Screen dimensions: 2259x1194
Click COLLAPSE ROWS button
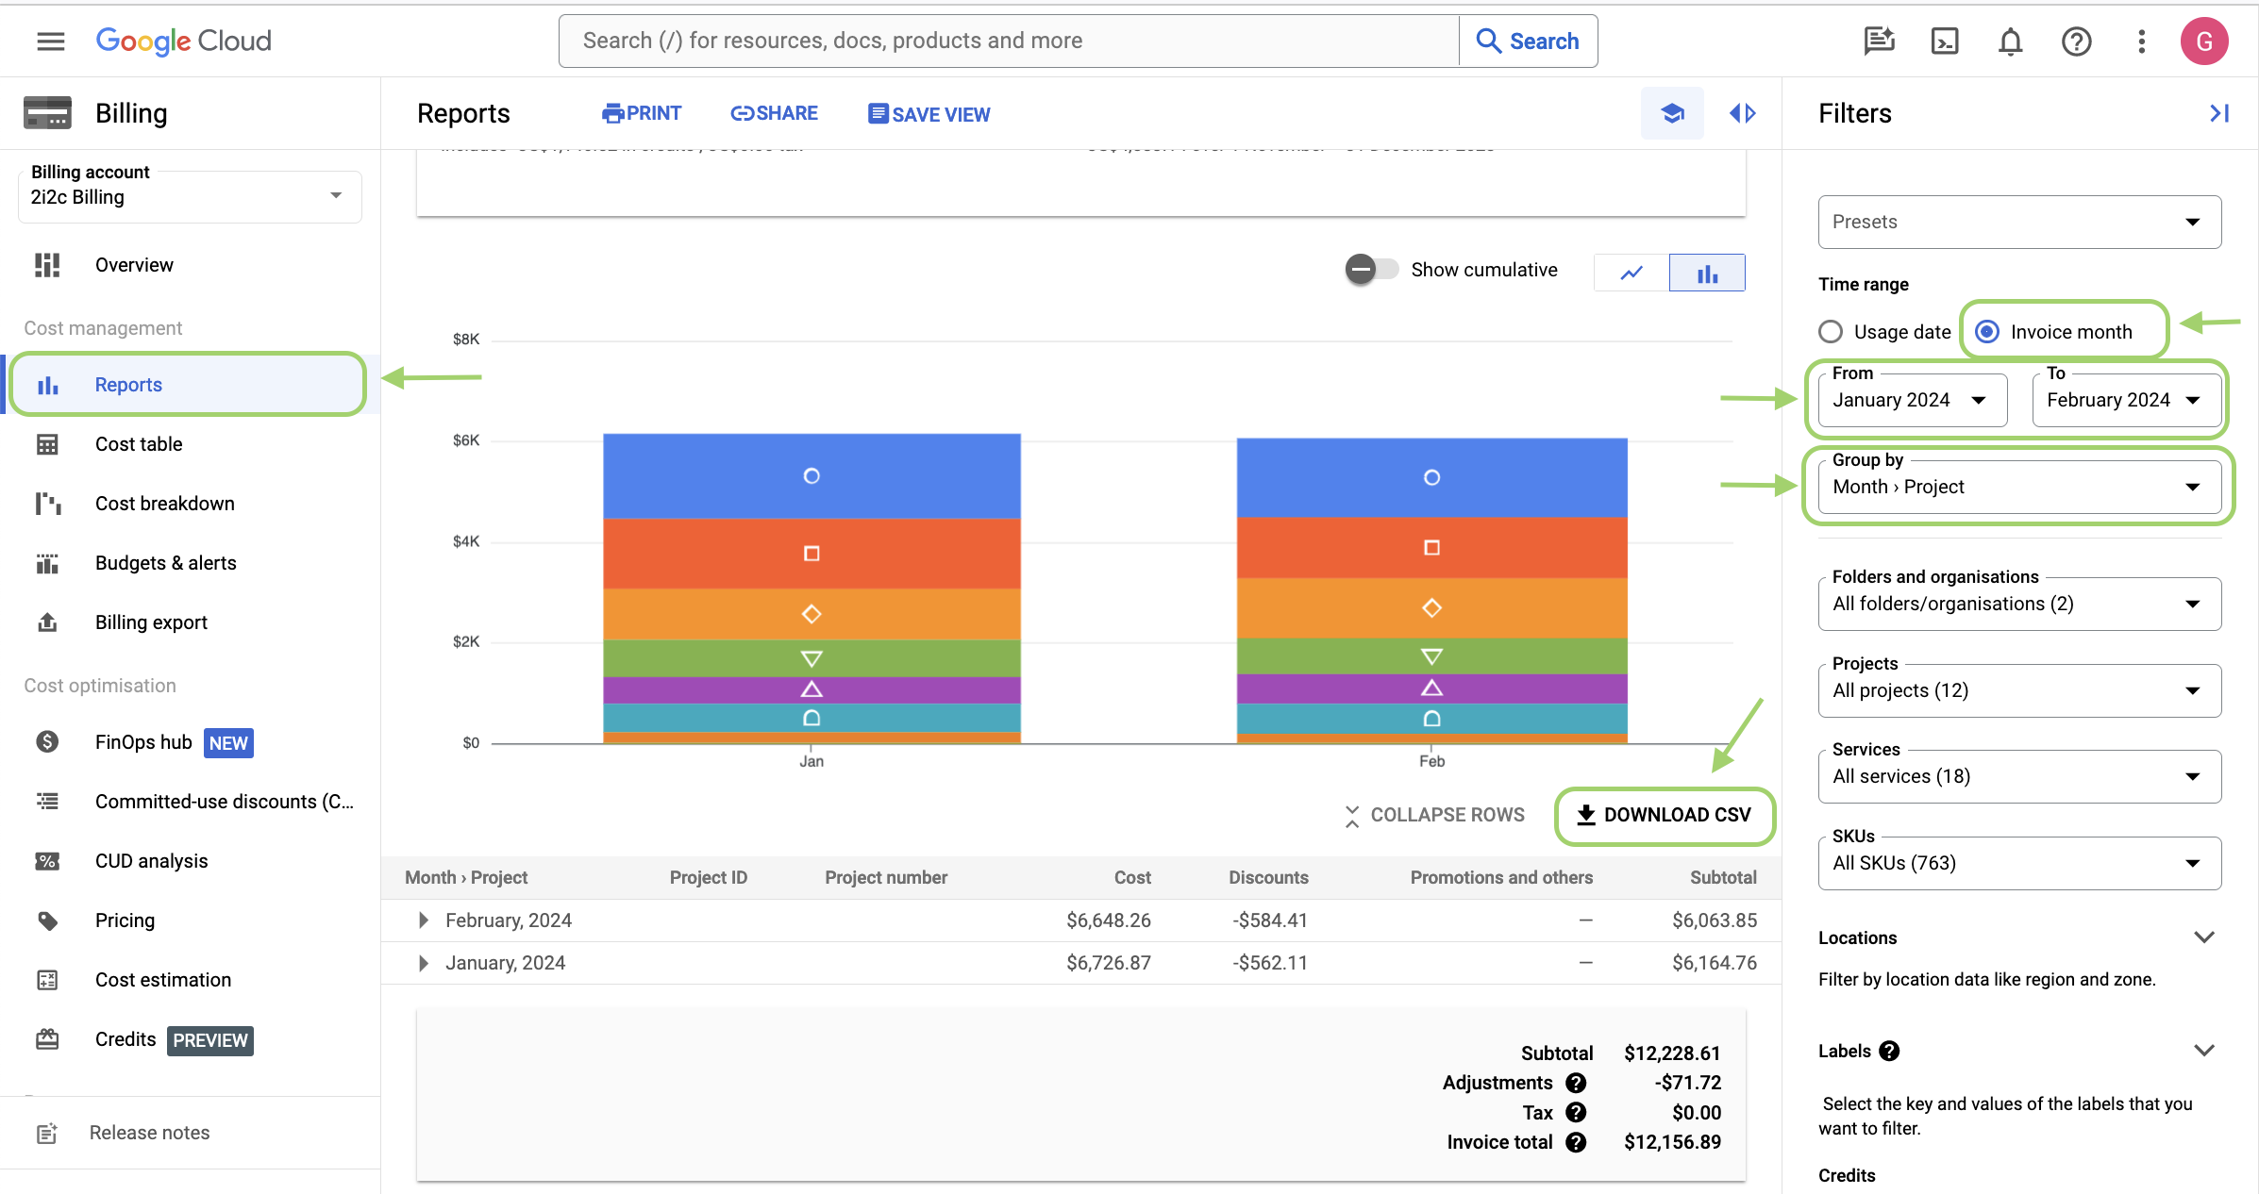pos(1434,815)
